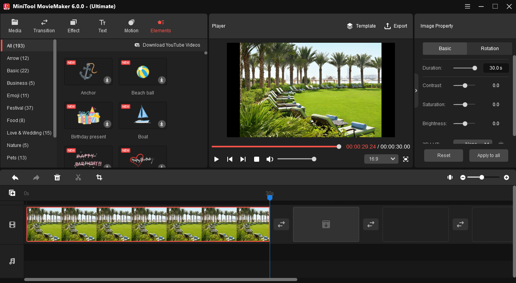This screenshot has width=516, height=283.
Task: Click the Contrast slider handle
Action: pyautogui.click(x=465, y=86)
